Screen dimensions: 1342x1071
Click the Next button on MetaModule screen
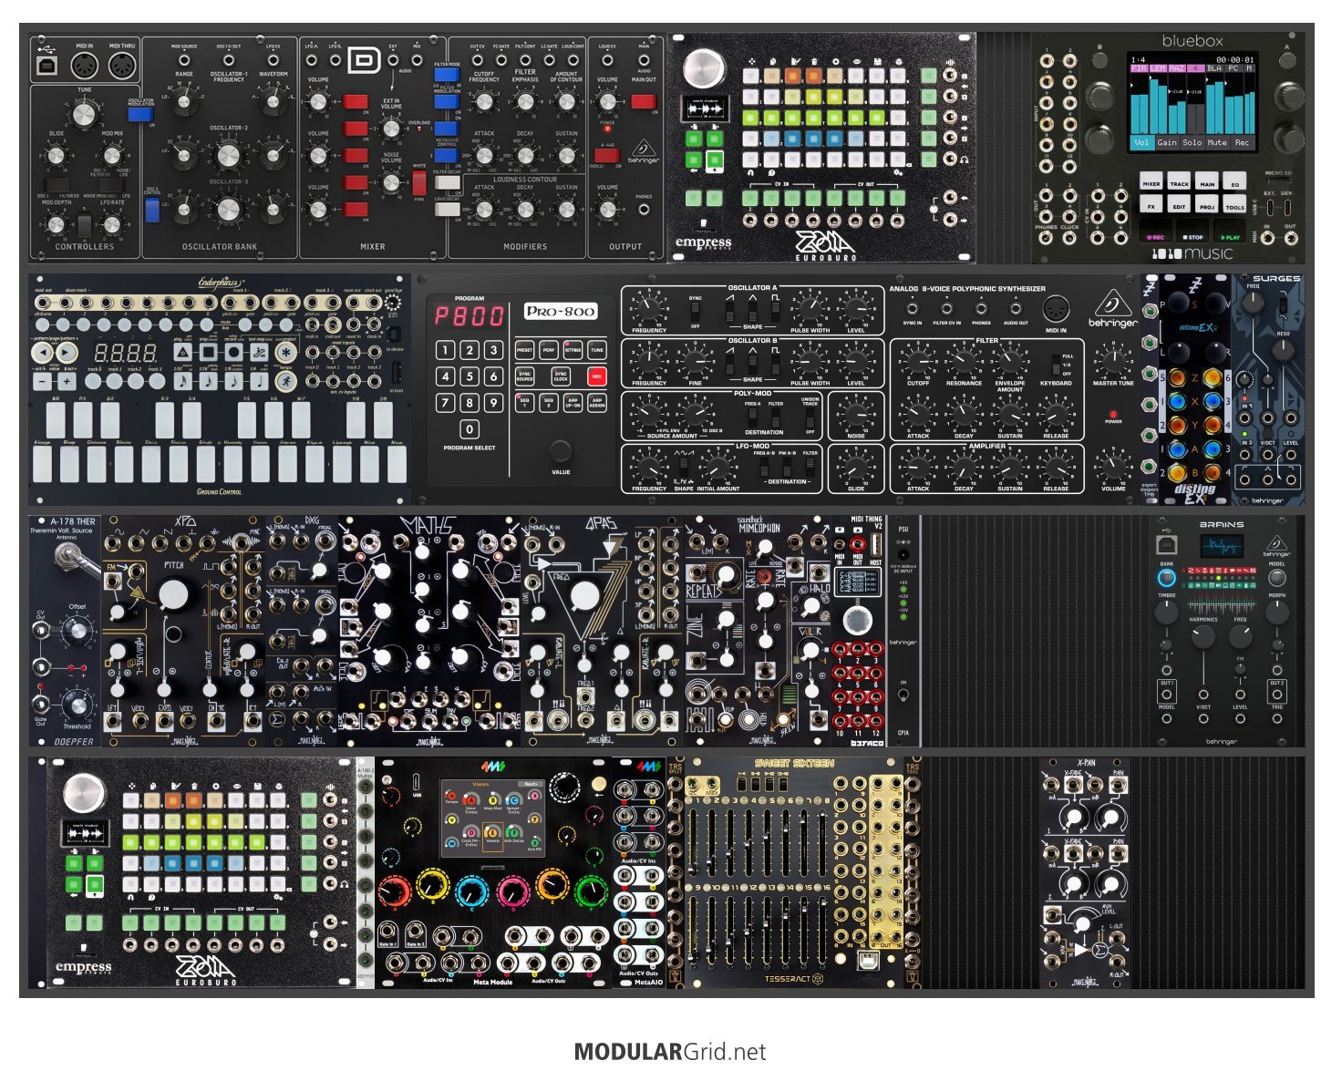point(530,784)
